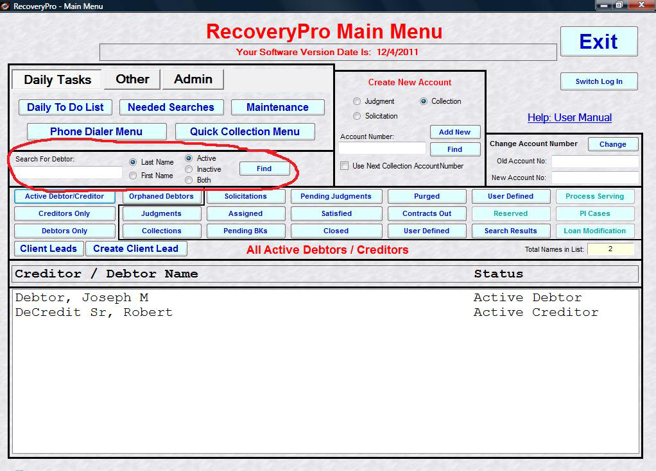The width and height of the screenshot is (656, 471).
Task: Select the Debtor, Joseph M row
Action: (326, 298)
